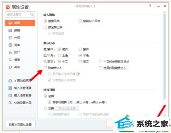Minimize the 属性设置 window
Screen dimensions: 171x133
point(158,6)
